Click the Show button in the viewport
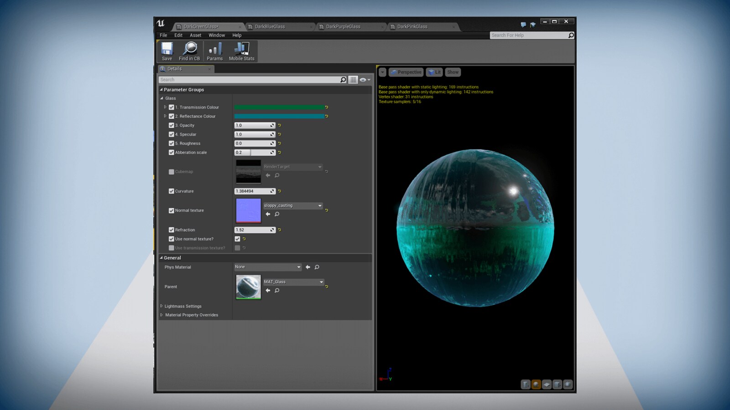This screenshot has height=410, width=730. [452, 72]
